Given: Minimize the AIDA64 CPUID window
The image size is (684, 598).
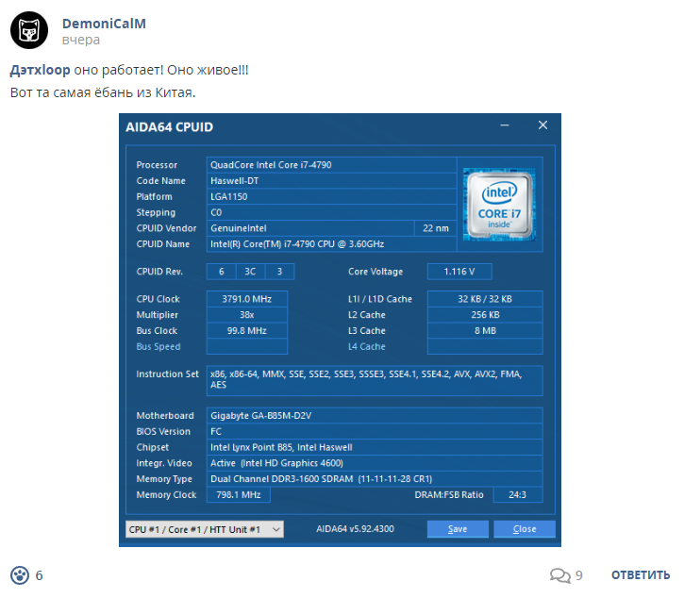Looking at the screenshot, I should coord(505,125).
